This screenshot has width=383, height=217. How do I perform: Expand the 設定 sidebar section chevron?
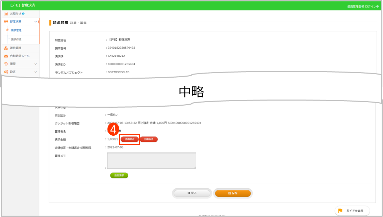coord(35,72)
